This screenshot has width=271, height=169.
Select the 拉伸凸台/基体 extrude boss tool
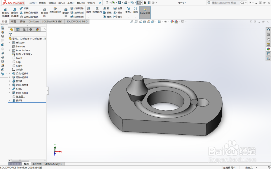pyautogui.click(x=5, y=12)
